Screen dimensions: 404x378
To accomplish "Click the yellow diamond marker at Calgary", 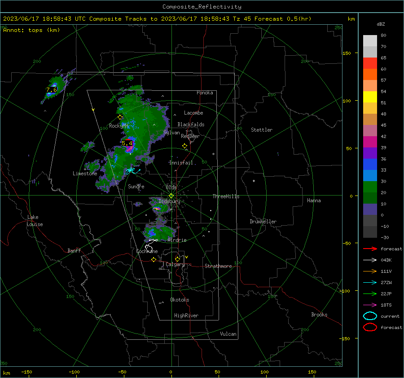I will pos(177,259).
